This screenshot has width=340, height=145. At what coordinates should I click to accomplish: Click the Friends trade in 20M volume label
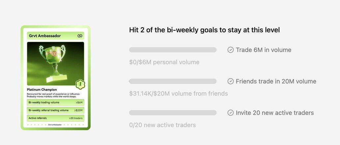pyautogui.click(x=276, y=81)
